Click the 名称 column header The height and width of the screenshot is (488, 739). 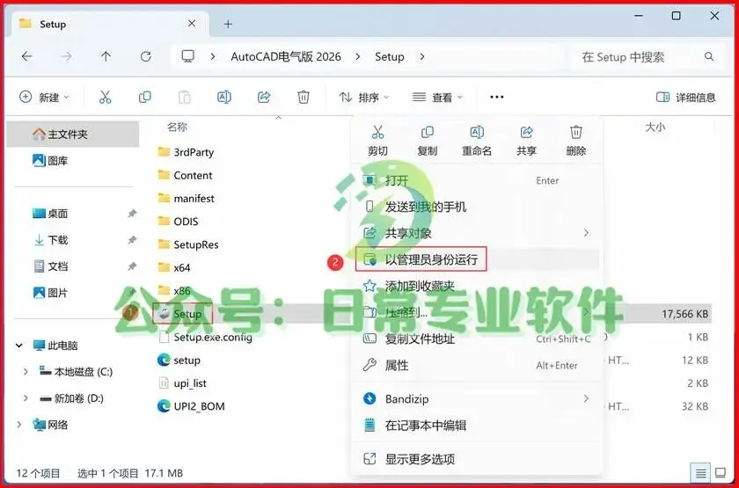pos(177,127)
